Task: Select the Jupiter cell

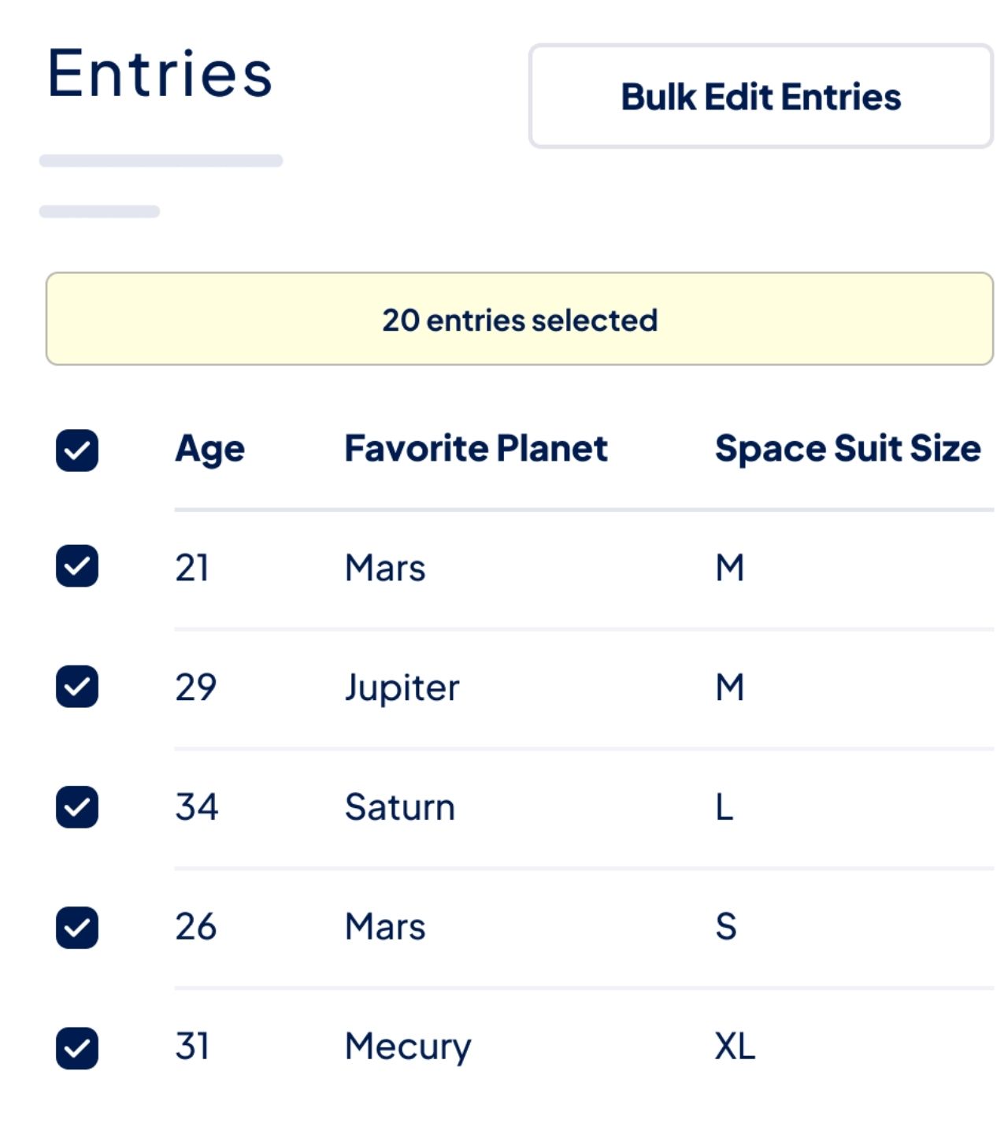Action: [402, 687]
